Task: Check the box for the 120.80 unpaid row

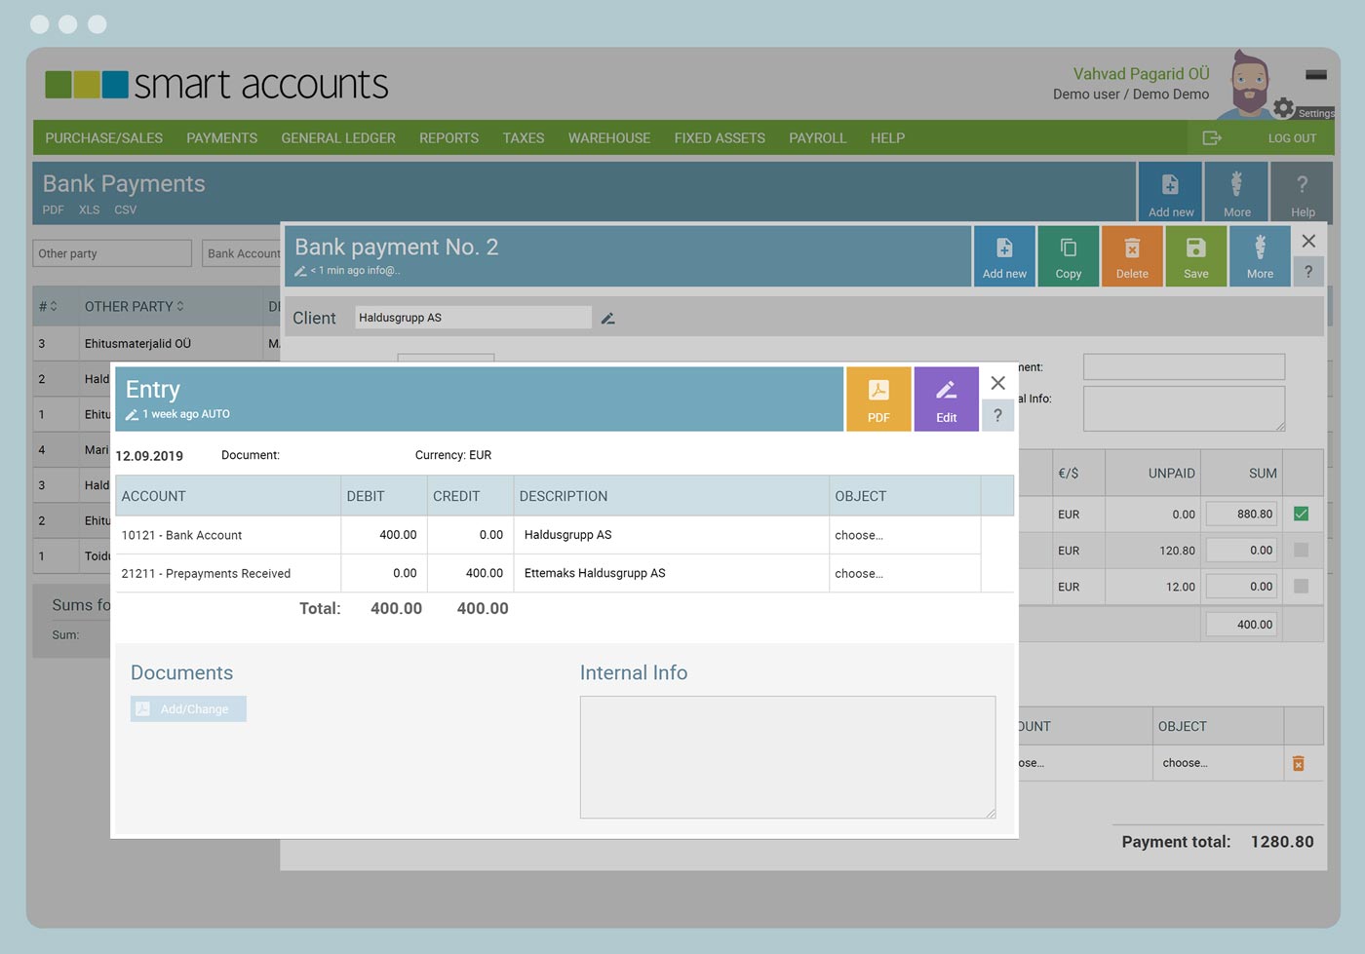Action: [1301, 550]
